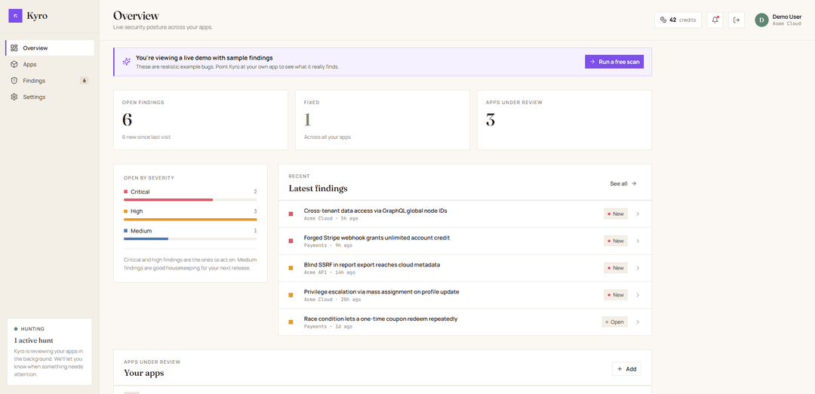Click '6 new since last visit' text
Image resolution: width=815 pixels, height=394 pixels.
pos(146,137)
